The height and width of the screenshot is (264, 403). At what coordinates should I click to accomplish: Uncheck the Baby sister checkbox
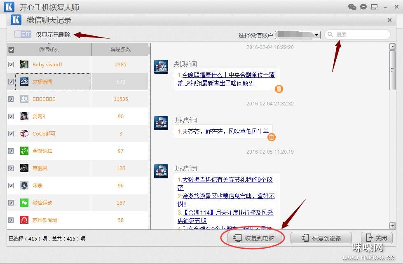11,65
